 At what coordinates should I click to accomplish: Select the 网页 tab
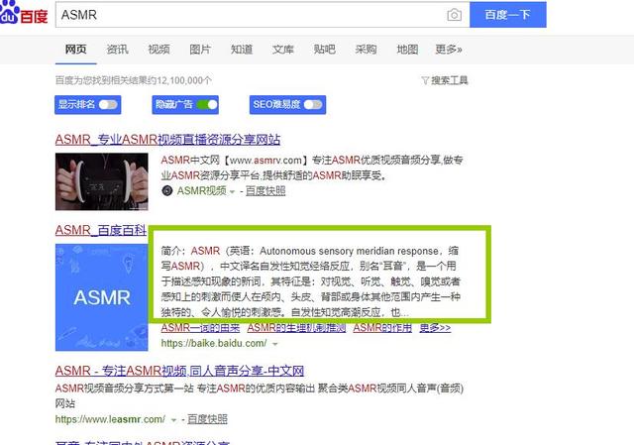point(75,50)
